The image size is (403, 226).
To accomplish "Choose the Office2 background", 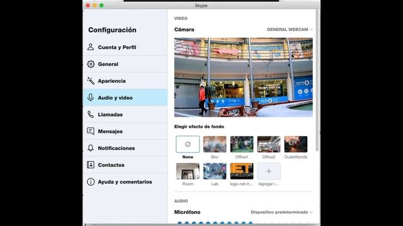I will 269,144.
